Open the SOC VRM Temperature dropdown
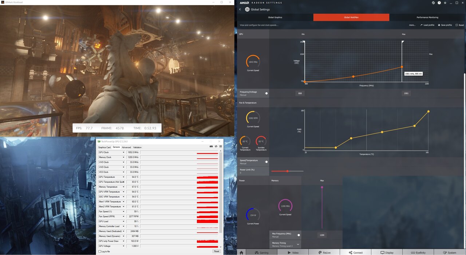466x255 pixels. click(123, 197)
